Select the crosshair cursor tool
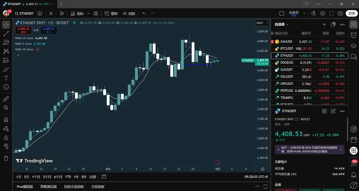This screenshot has width=359, height=191. pos(6,25)
